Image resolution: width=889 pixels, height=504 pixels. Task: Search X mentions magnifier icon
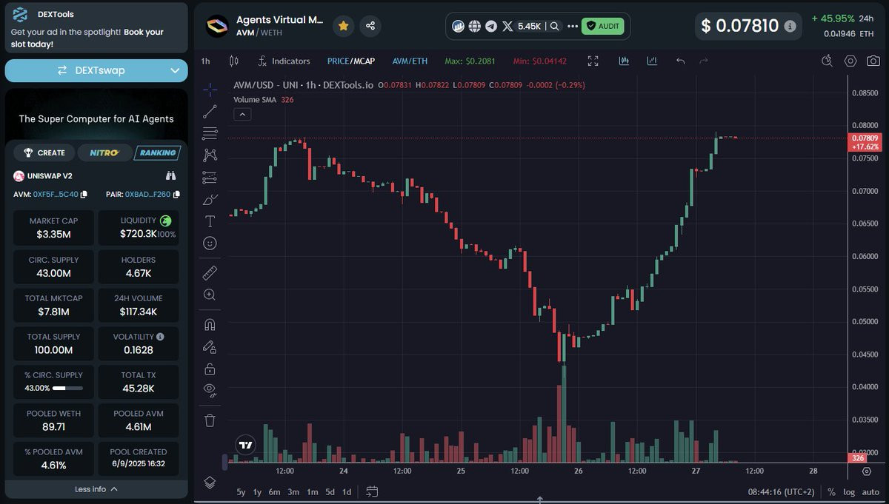pos(554,26)
